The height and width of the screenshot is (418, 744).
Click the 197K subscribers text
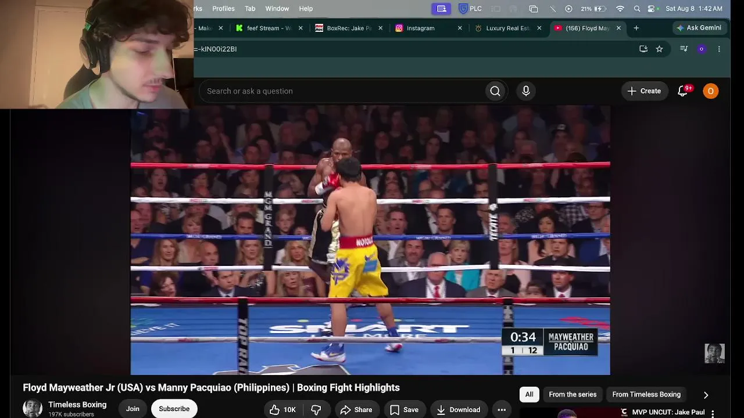pos(71,415)
